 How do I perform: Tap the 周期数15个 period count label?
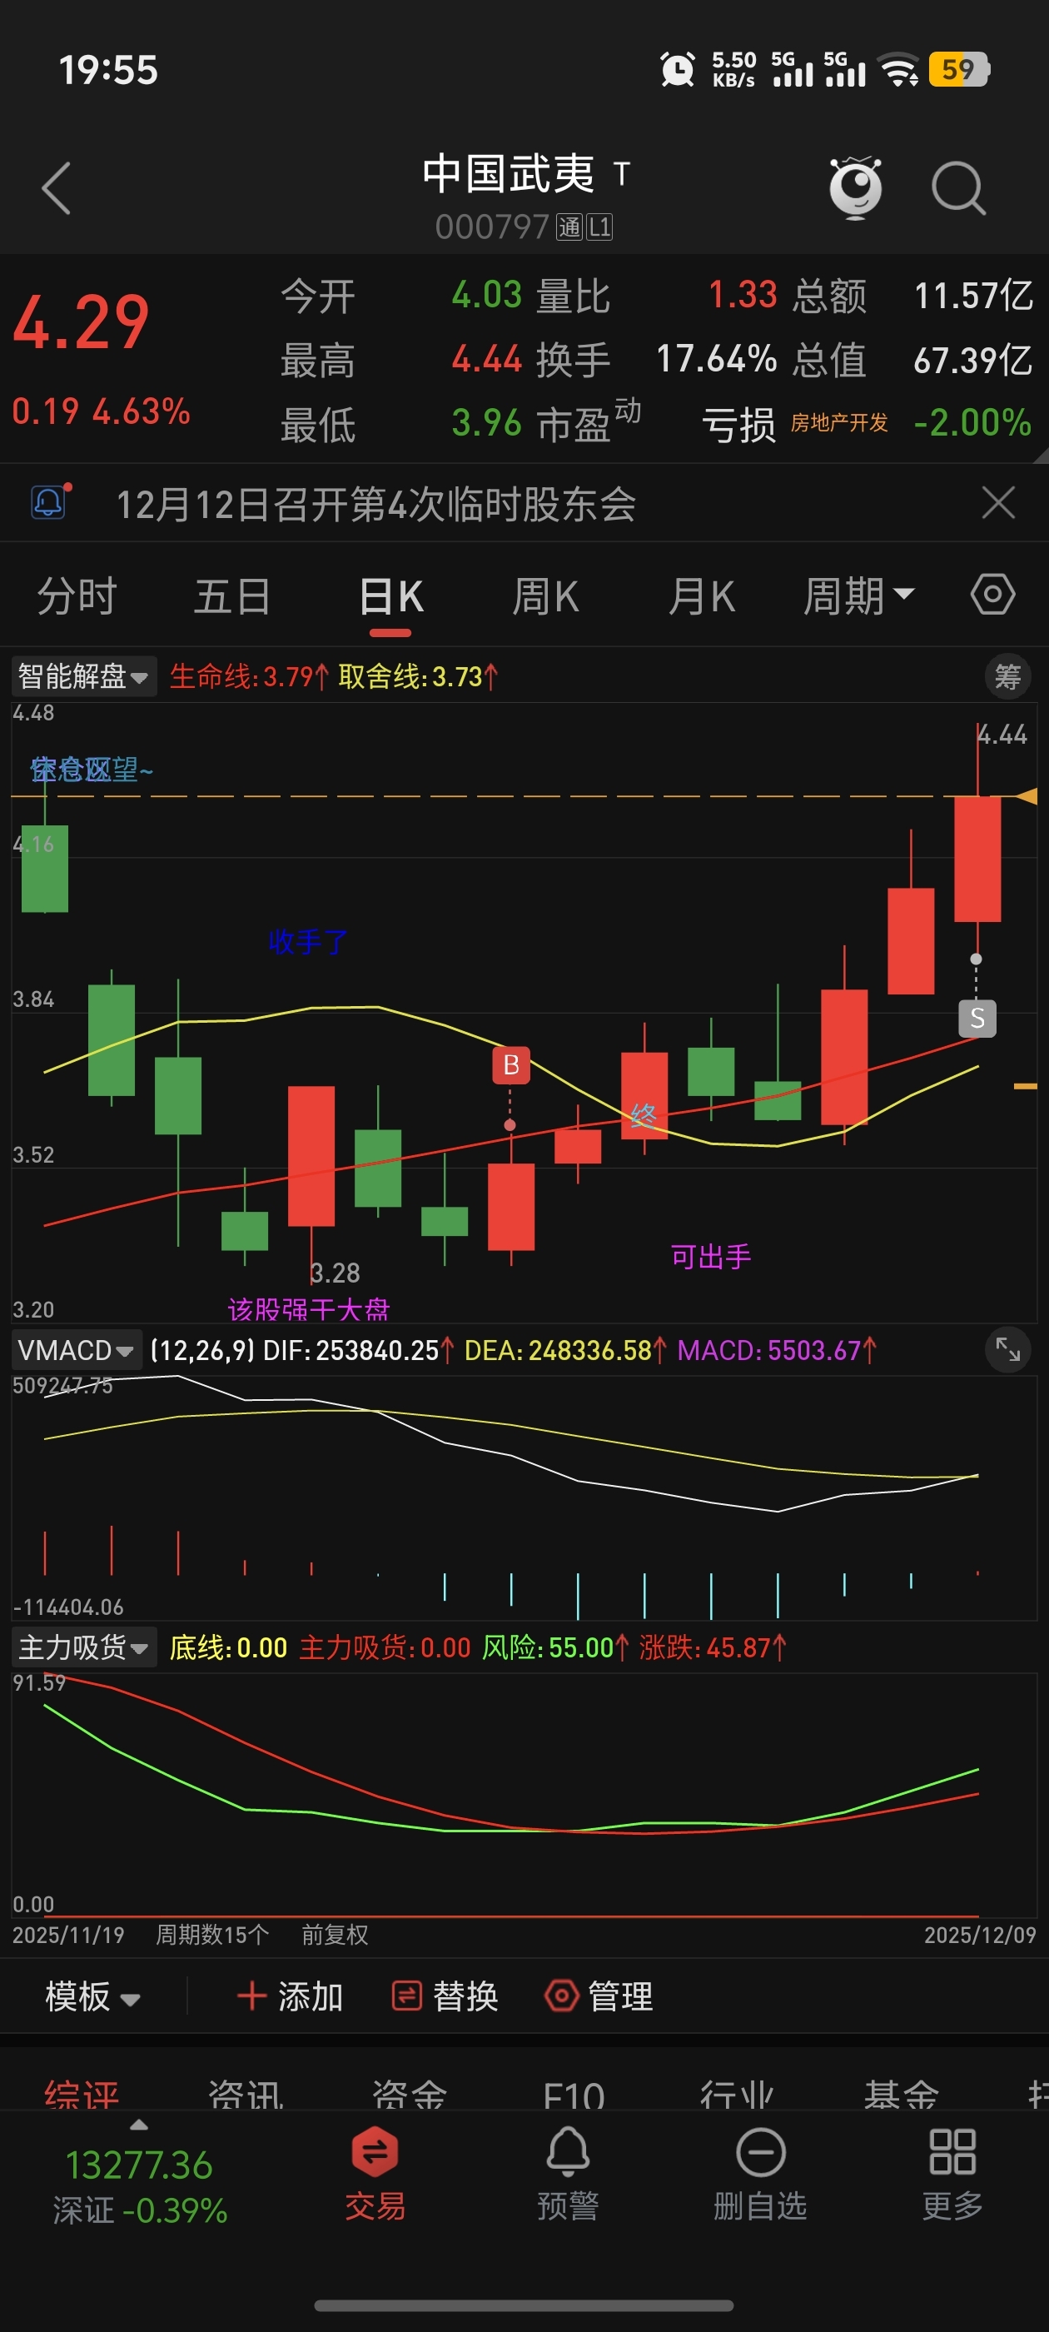click(x=212, y=1935)
